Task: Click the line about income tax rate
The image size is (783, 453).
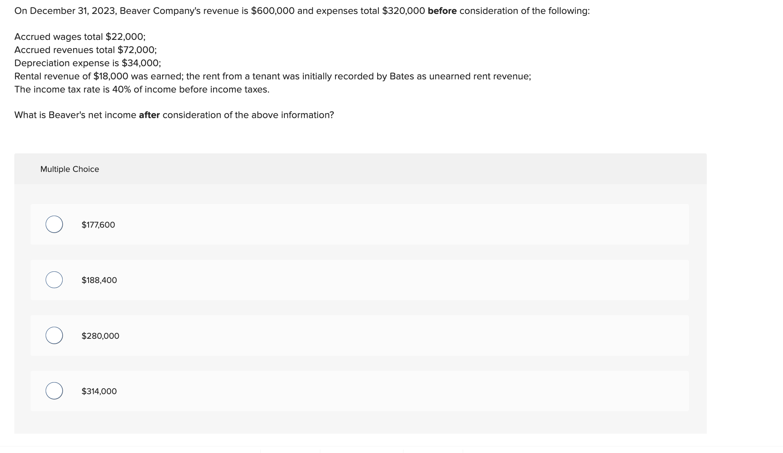Action: pyautogui.click(x=142, y=89)
